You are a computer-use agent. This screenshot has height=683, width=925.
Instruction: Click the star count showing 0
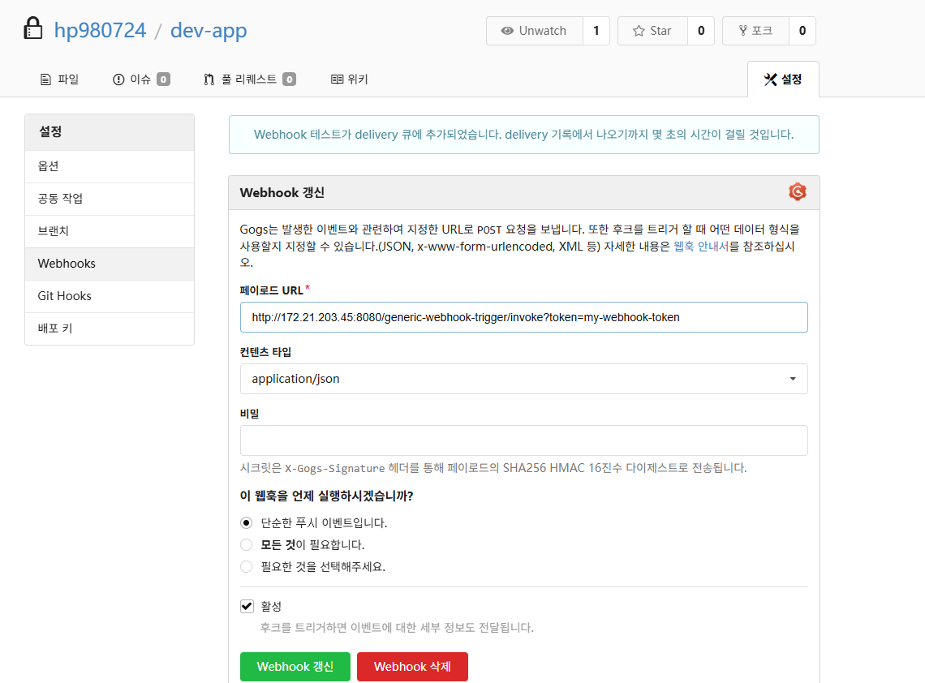[x=701, y=31]
